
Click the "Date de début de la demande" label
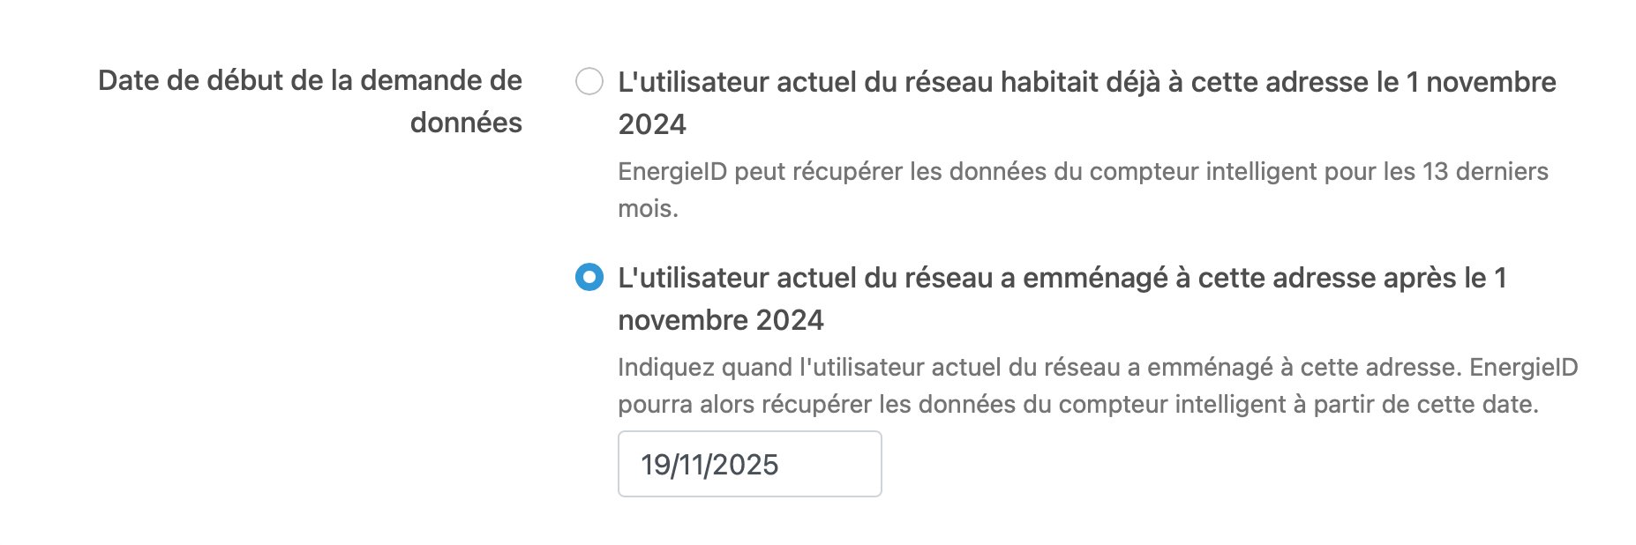tap(310, 80)
